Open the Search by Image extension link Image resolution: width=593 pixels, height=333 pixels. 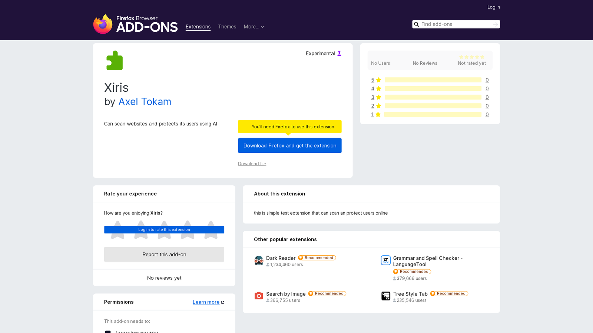[286, 294]
